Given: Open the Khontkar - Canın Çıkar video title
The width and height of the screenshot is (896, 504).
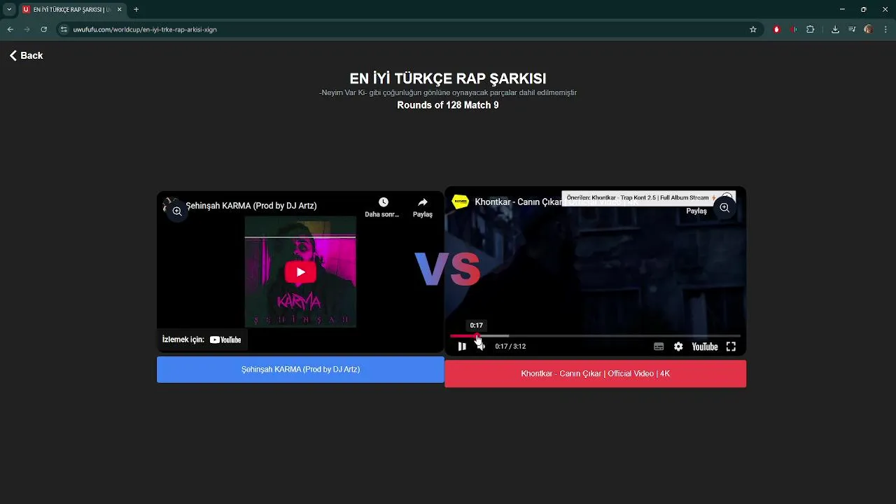Looking at the screenshot, I should (518, 202).
